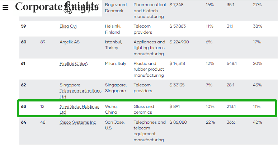Open the Elisa Oyj company link
The image size is (278, 147).
68,27
